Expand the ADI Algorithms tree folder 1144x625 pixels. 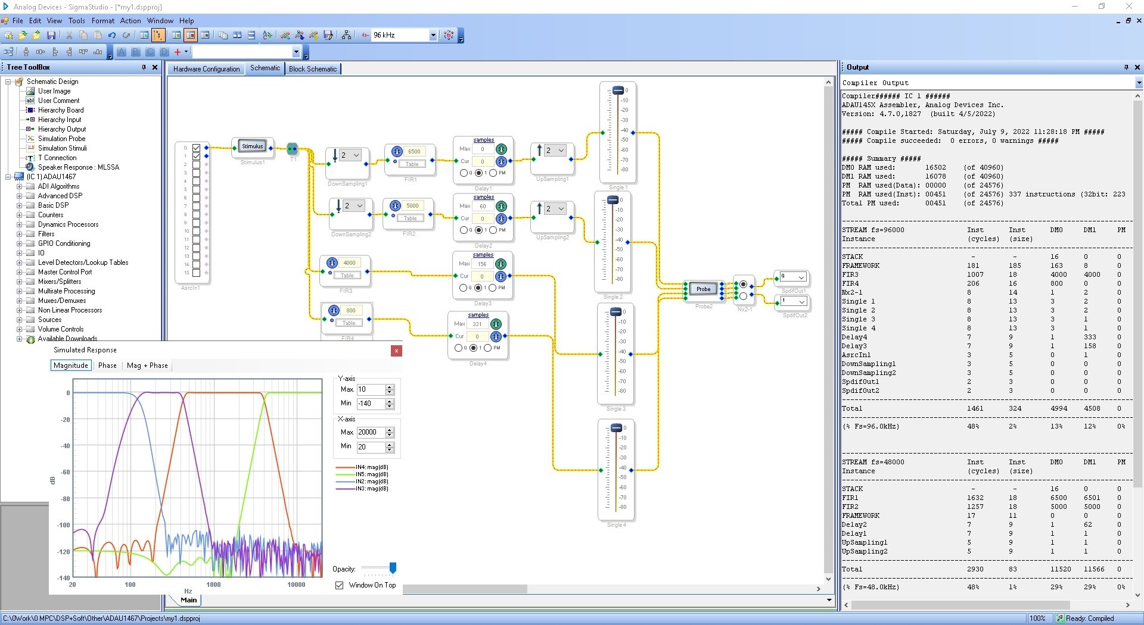(x=19, y=186)
